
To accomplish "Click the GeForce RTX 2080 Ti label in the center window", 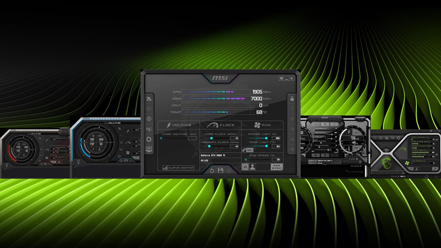I will click(213, 155).
